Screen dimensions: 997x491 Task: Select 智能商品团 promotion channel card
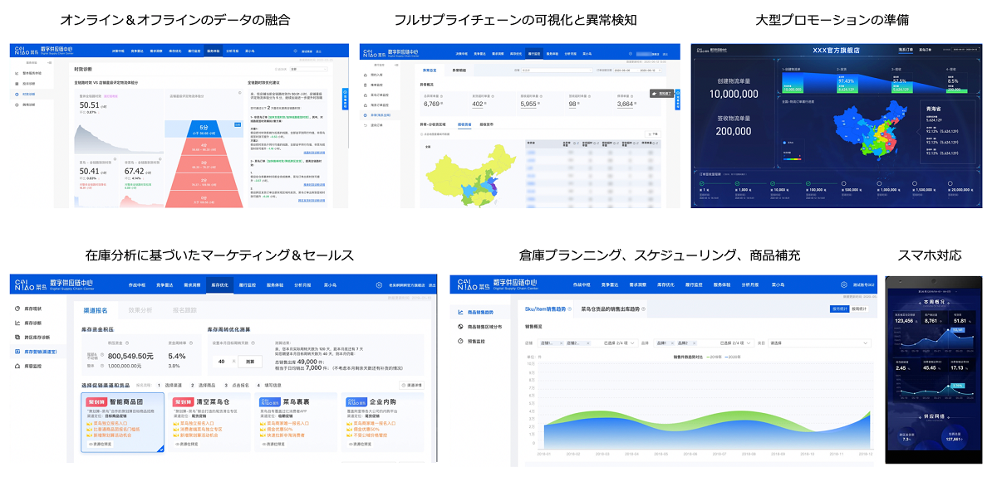123,423
